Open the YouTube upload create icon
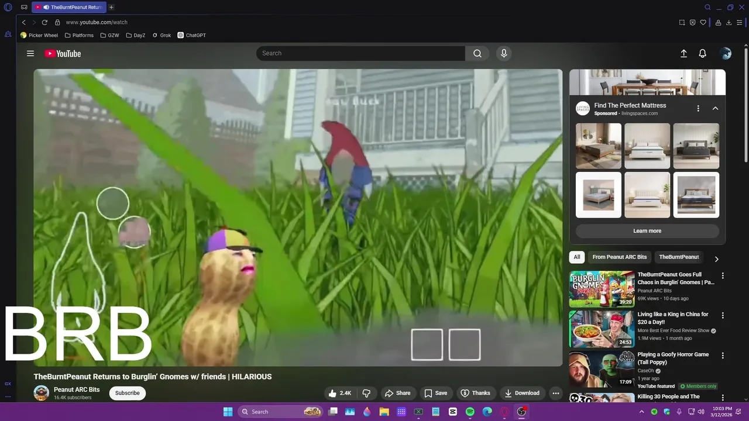The width and height of the screenshot is (749, 421). (683, 53)
